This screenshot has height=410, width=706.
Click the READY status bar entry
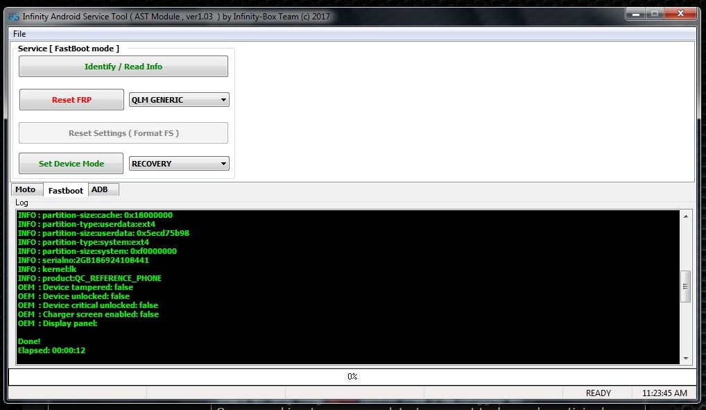(x=598, y=393)
